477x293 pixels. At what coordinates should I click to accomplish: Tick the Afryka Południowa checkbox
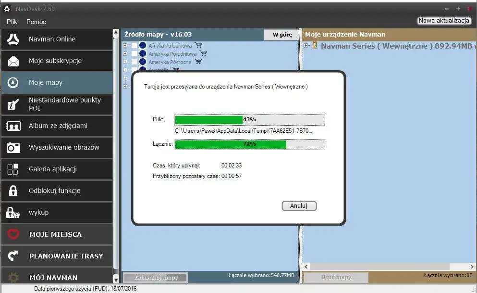135,46
